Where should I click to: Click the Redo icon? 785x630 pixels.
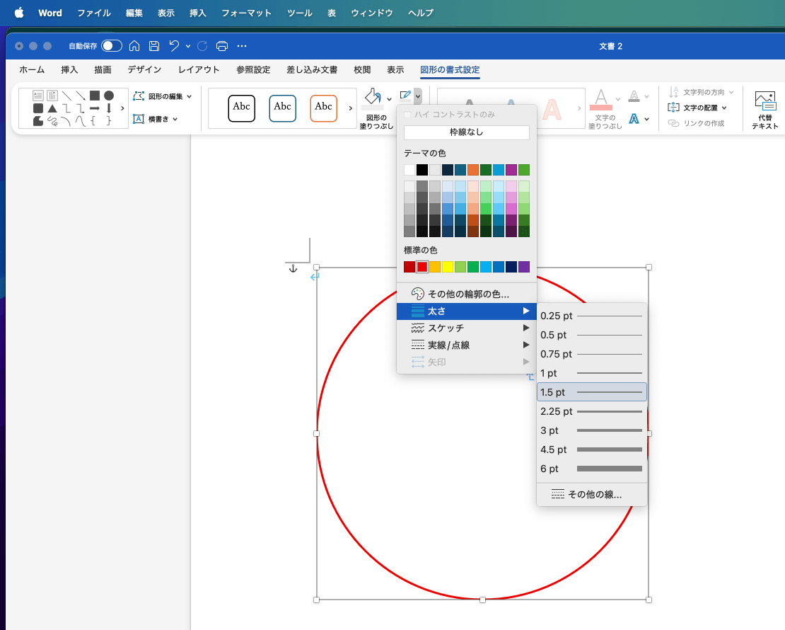point(202,46)
